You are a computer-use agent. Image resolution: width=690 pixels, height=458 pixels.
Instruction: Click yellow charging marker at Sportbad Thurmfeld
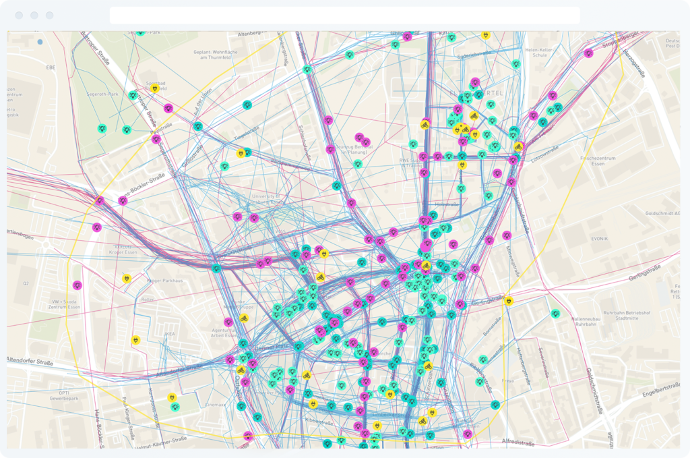point(155,88)
